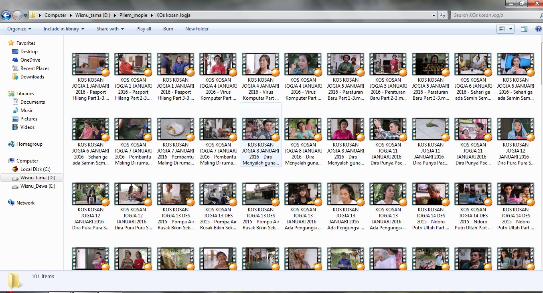Expand the breadcrumb arrow after Pilem_mopie
Viewport: 543px width, 293px height.
(x=152, y=15)
